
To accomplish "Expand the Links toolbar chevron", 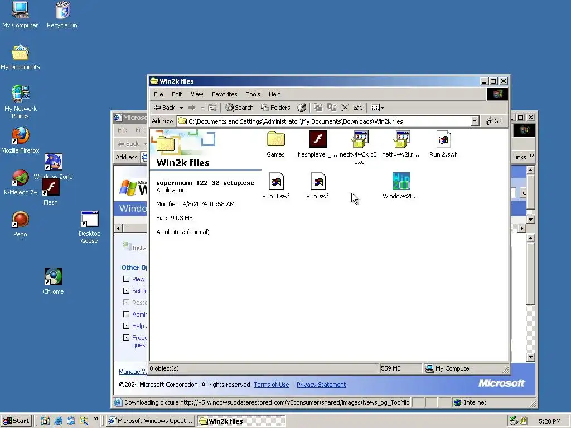I will (x=532, y=156).
